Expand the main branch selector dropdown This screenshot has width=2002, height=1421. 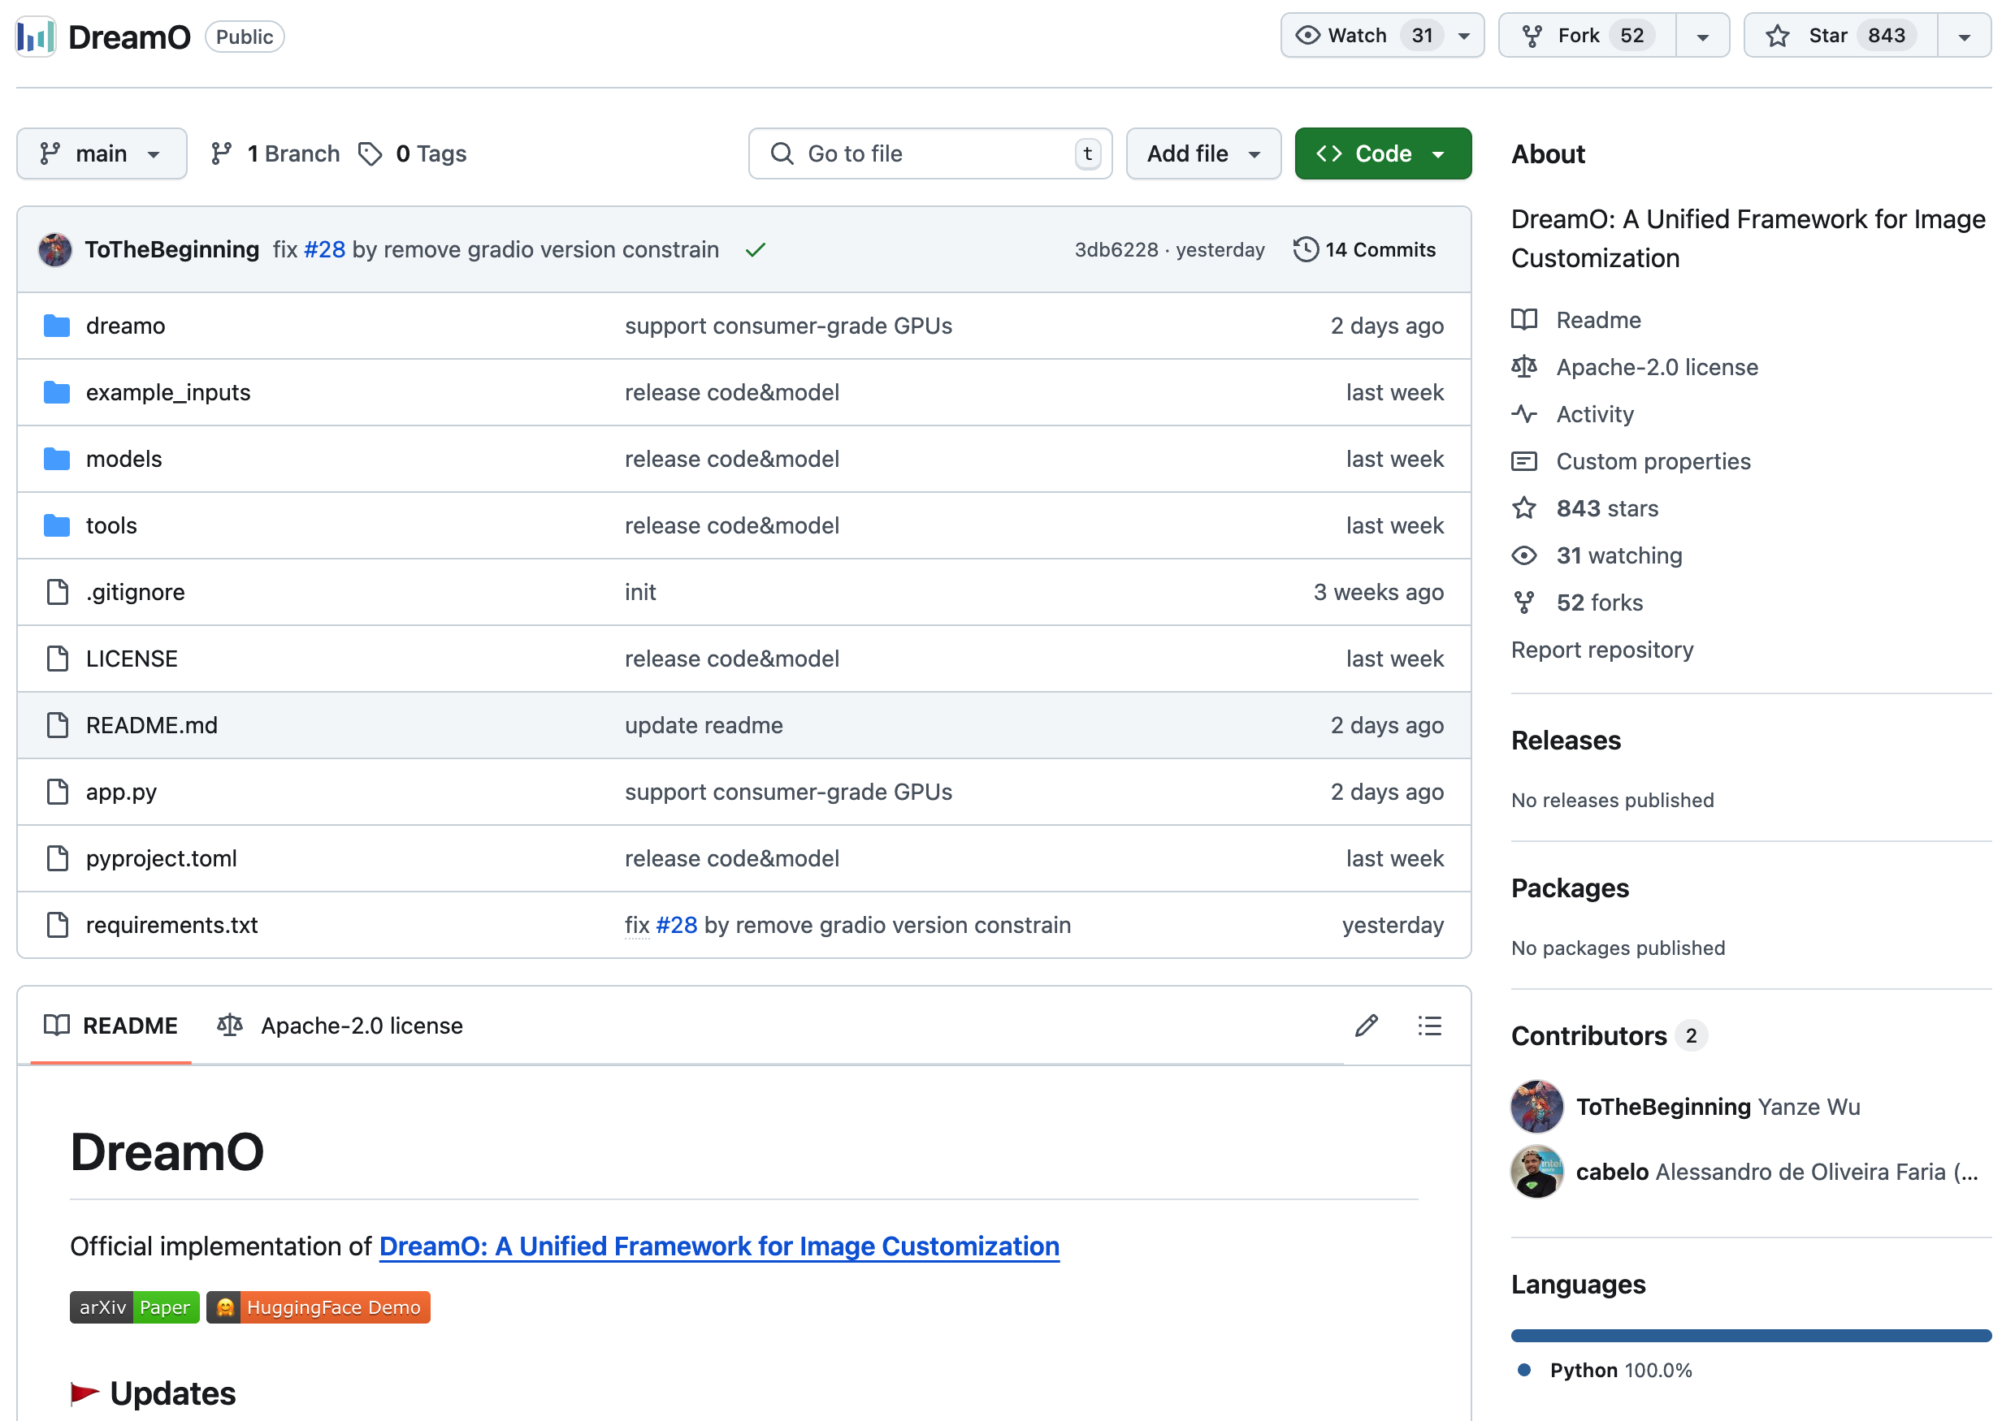(x=102, y=154)
